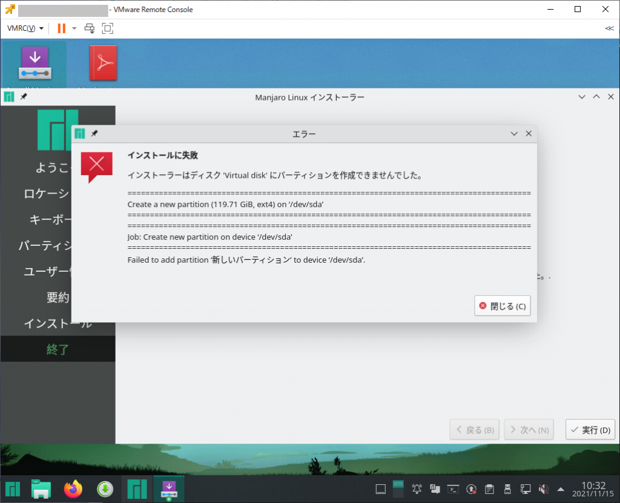
Task: Open the clipboard tray icon
Action: click(x=489, y=489)
